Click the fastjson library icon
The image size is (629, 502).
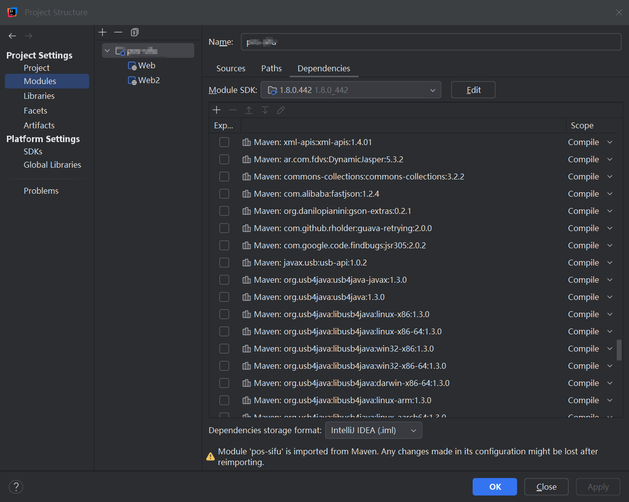(x=247, y=194)
